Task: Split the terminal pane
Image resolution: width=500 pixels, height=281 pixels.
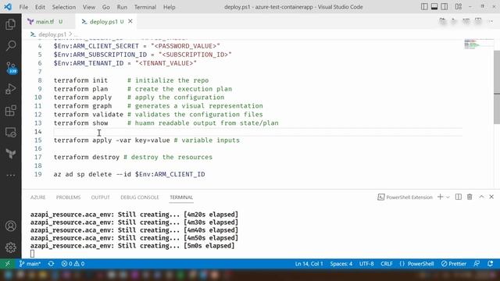Action: pyautogui.click(x=459, y=197)
